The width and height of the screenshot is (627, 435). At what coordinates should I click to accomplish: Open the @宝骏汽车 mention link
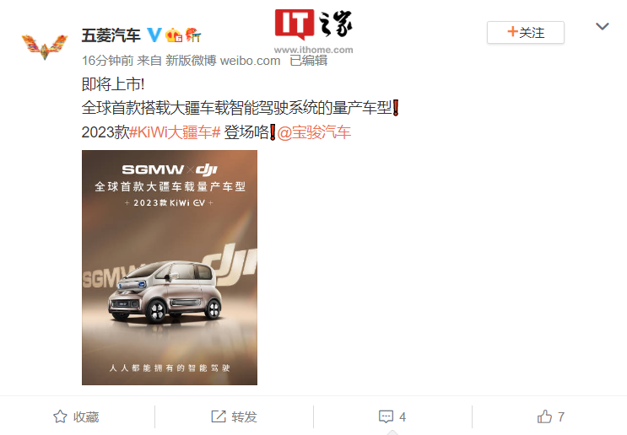click(x=314, y=132)
